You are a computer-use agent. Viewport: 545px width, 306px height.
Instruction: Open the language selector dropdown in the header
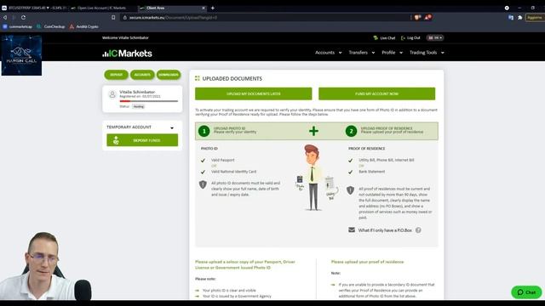tap(435, 37)
